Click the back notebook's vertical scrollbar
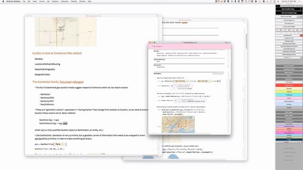303x170 pixels. [x=246, y=42]
